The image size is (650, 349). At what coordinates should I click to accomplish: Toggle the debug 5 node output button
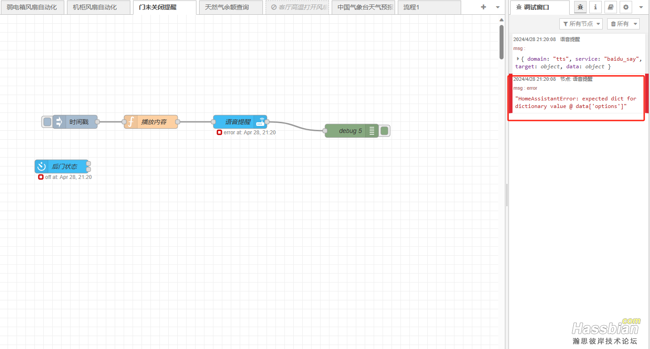tap(384, 131)
